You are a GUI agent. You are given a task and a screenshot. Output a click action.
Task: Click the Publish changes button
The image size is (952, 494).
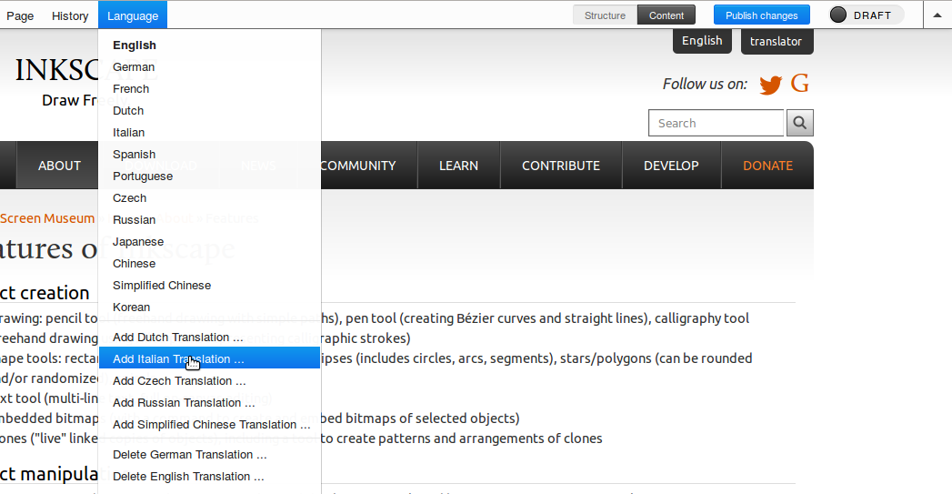coord(761,15)
